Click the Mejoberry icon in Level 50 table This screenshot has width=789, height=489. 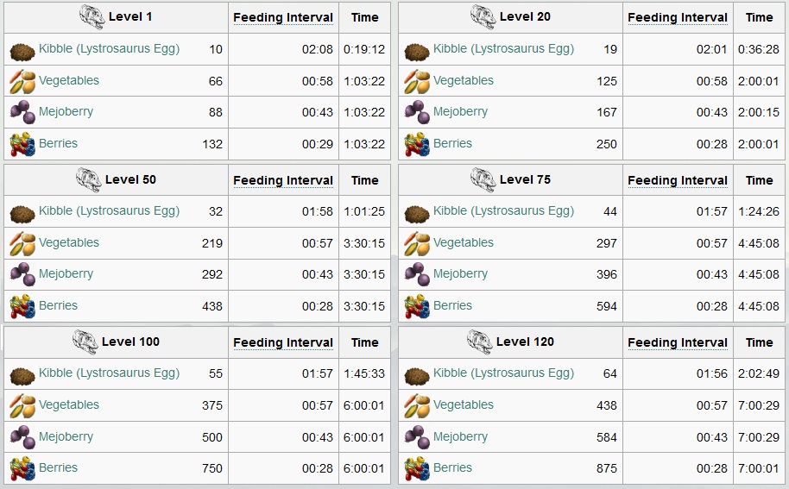click(x=22, y=274)
